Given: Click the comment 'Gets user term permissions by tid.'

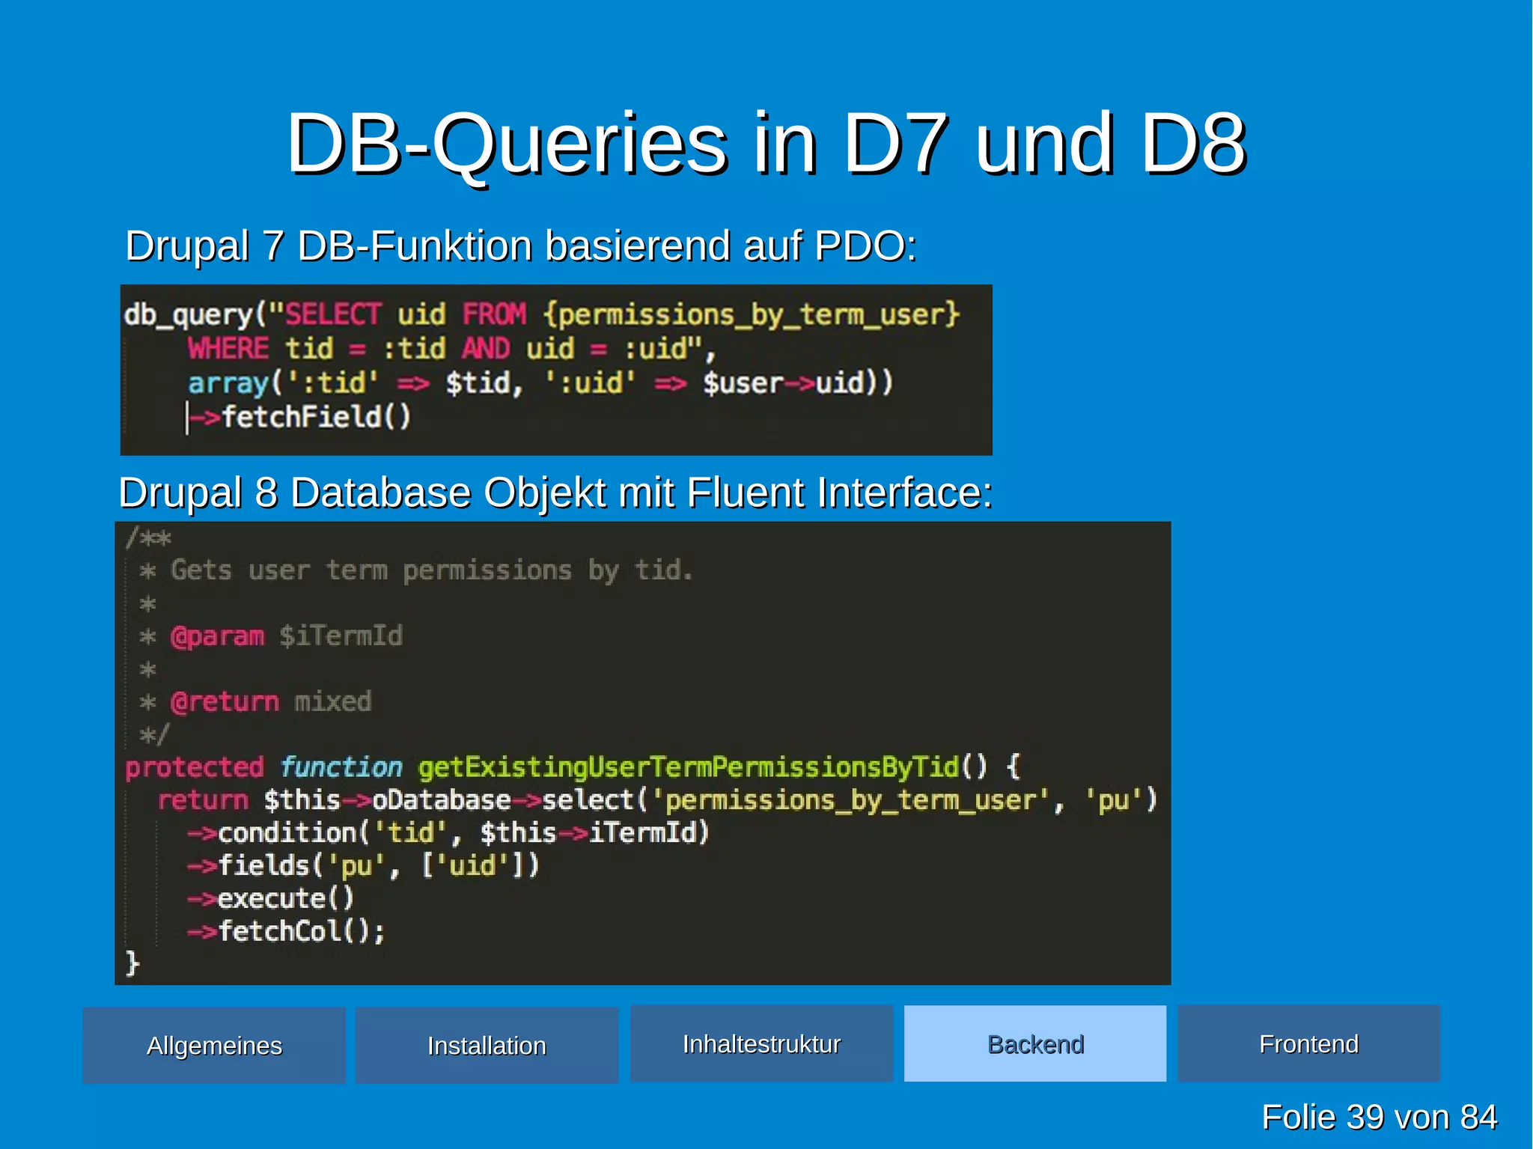Looking at the screenshot, I should (x=432, y=570).
